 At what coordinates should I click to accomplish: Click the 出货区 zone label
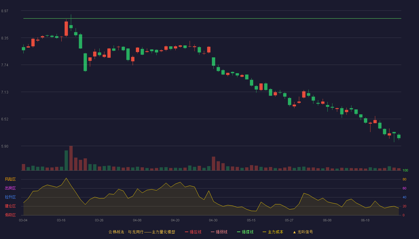(x=10, y=188)
